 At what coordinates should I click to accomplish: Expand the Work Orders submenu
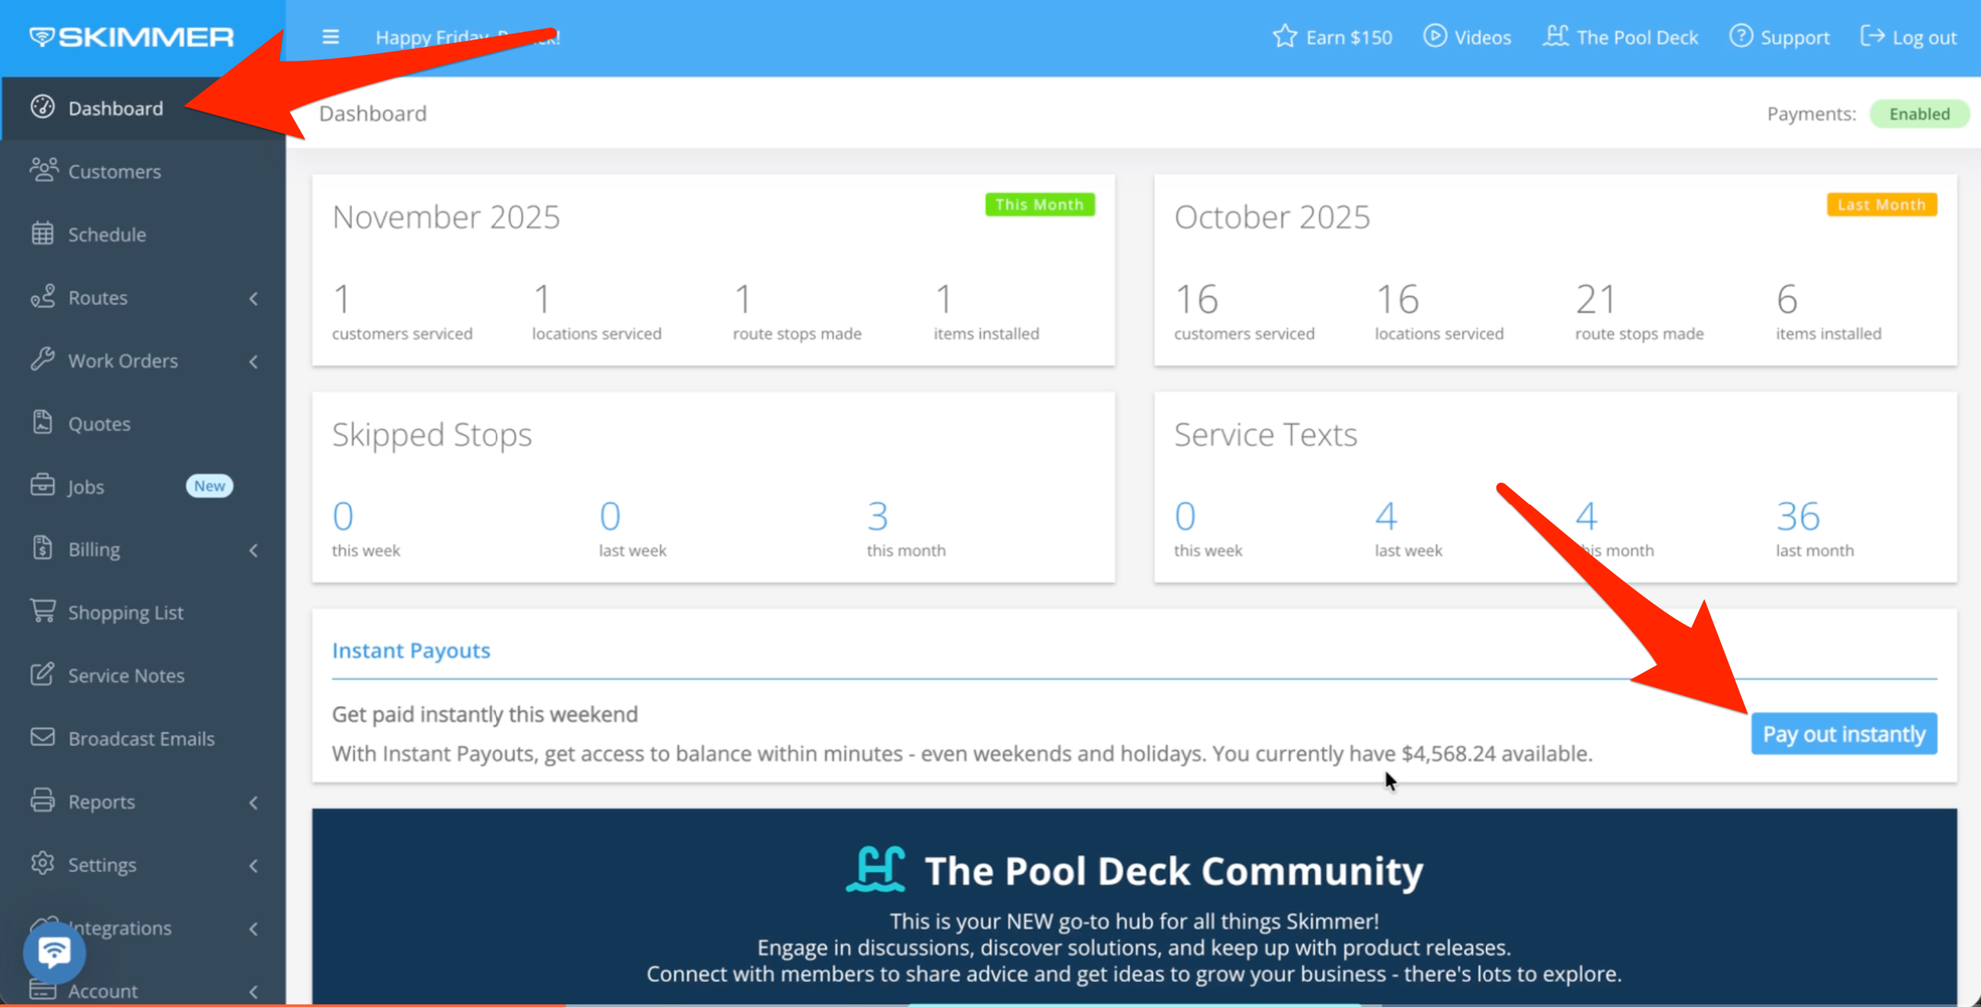(254, 361)
